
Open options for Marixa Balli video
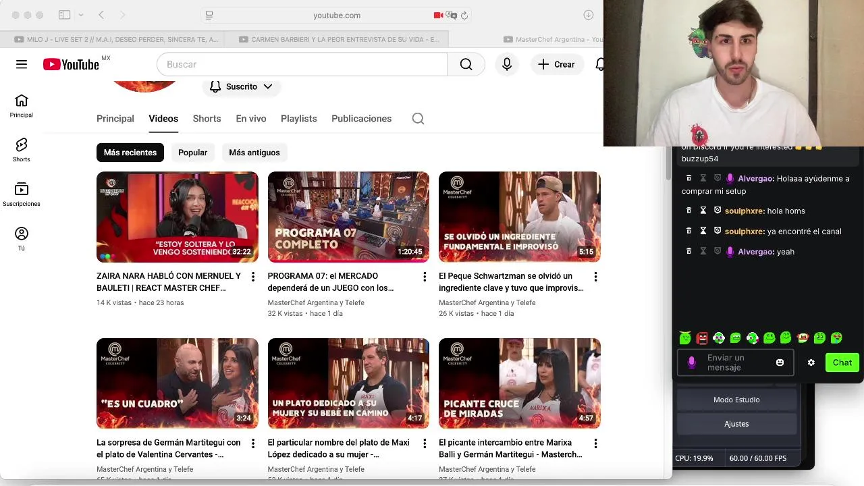tap(595, 443)
